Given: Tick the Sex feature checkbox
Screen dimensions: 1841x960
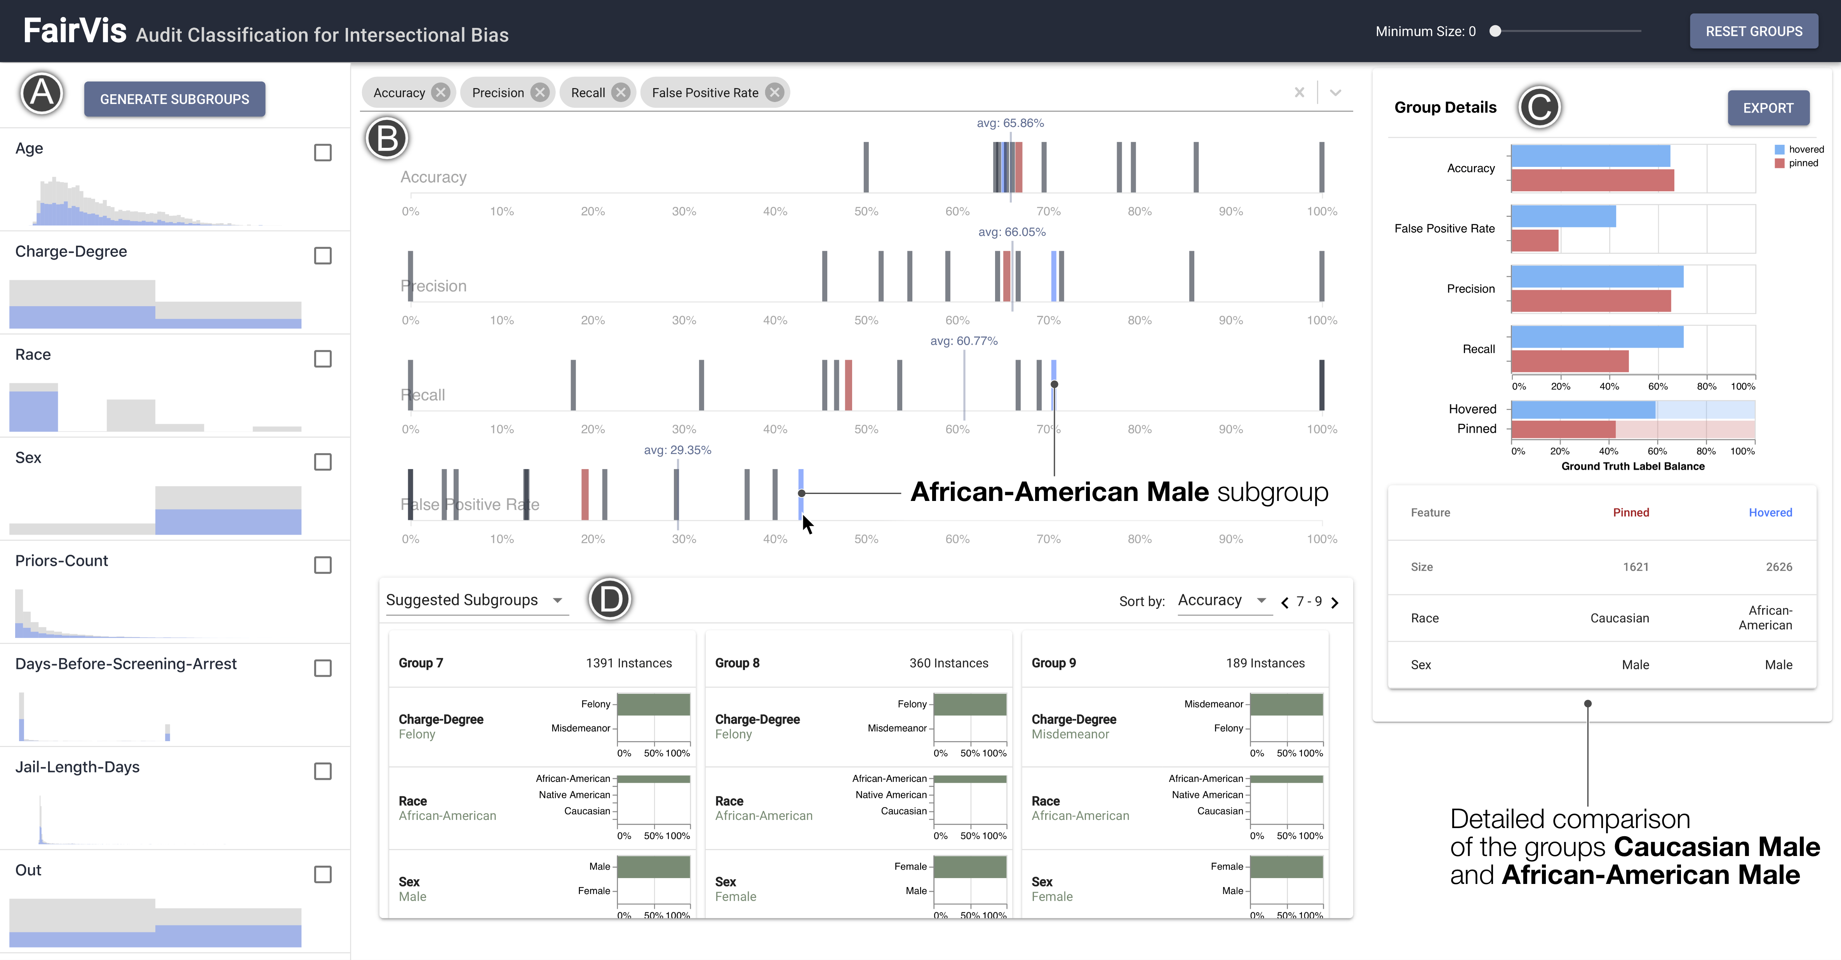Looking at the screenshot, I should (323, 462).
